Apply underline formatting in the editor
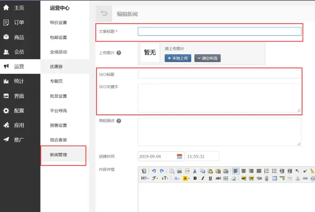 [210, 178]
